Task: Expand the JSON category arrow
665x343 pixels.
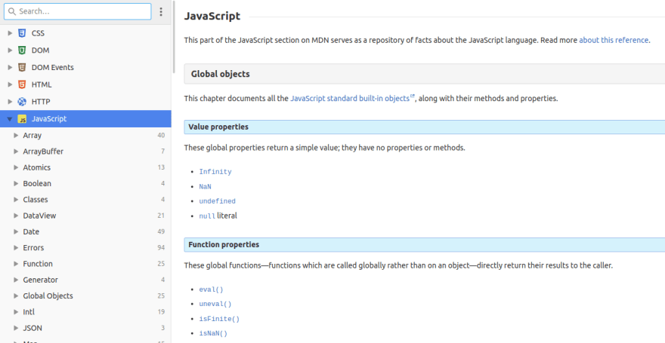Action: [16, 328]
